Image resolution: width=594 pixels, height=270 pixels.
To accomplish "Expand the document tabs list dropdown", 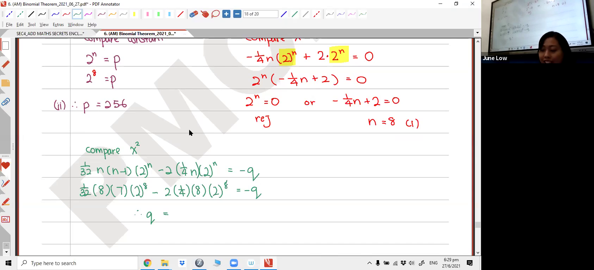I will (477, 33).
